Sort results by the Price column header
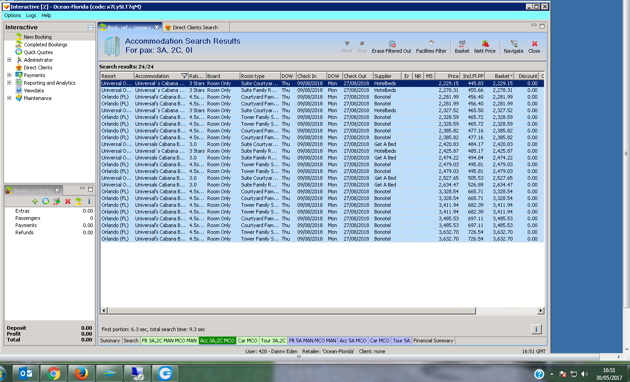The height and width of the screenshot is (382, 630). point(448,76)
